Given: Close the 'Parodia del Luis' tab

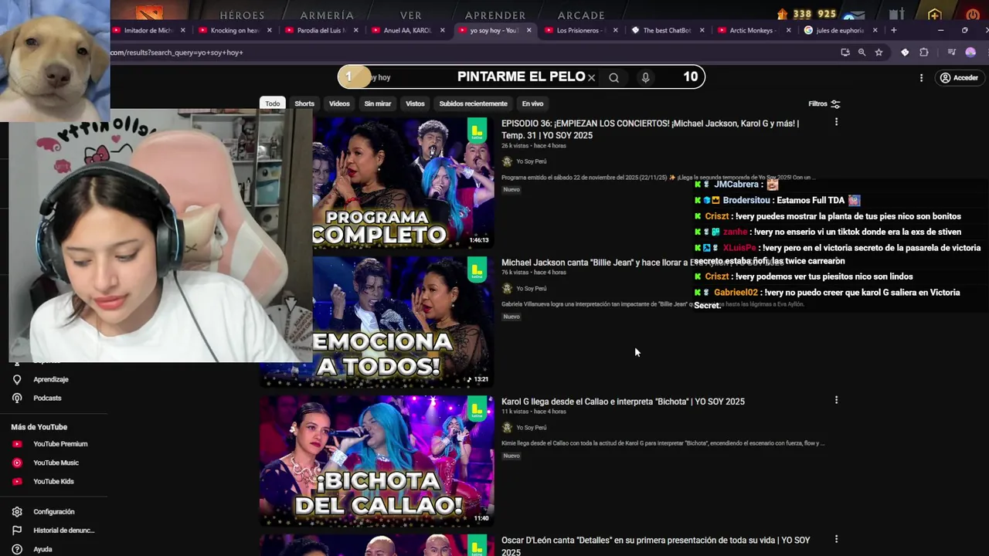Looking at the screenshot, I should coord(356,30).
